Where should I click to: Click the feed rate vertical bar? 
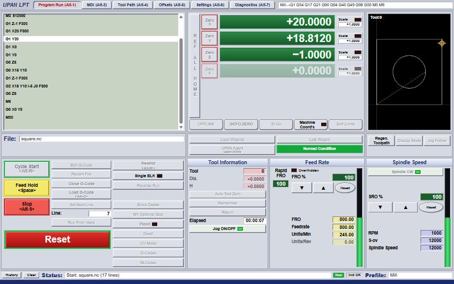[359, 218]
